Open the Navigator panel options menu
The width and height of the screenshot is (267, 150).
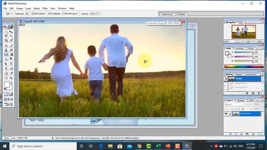(262, 22)
